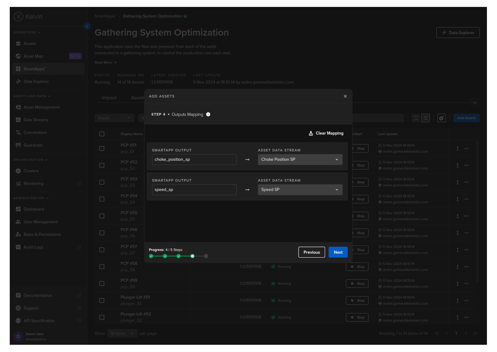The height and width of the screenshot is (352, 497).
Task: Open Asset Map in sidebar
Action: [x=33, y=56]
